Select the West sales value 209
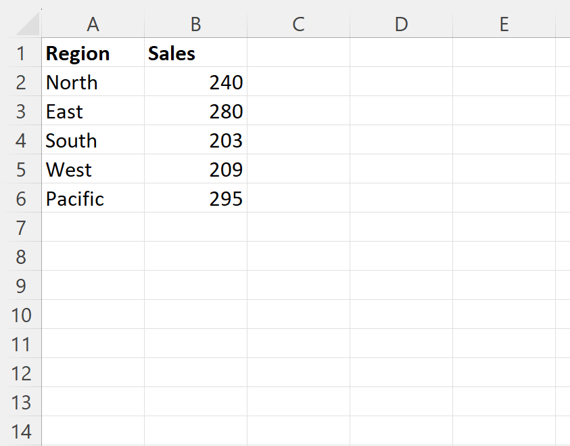This screenshot has width=570, height=446. [x=195, y=170]
